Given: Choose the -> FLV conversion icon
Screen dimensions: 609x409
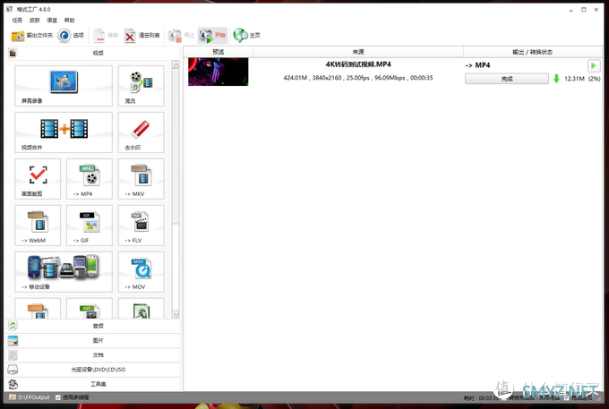Looking at the screenshot, I should point(141,226).
